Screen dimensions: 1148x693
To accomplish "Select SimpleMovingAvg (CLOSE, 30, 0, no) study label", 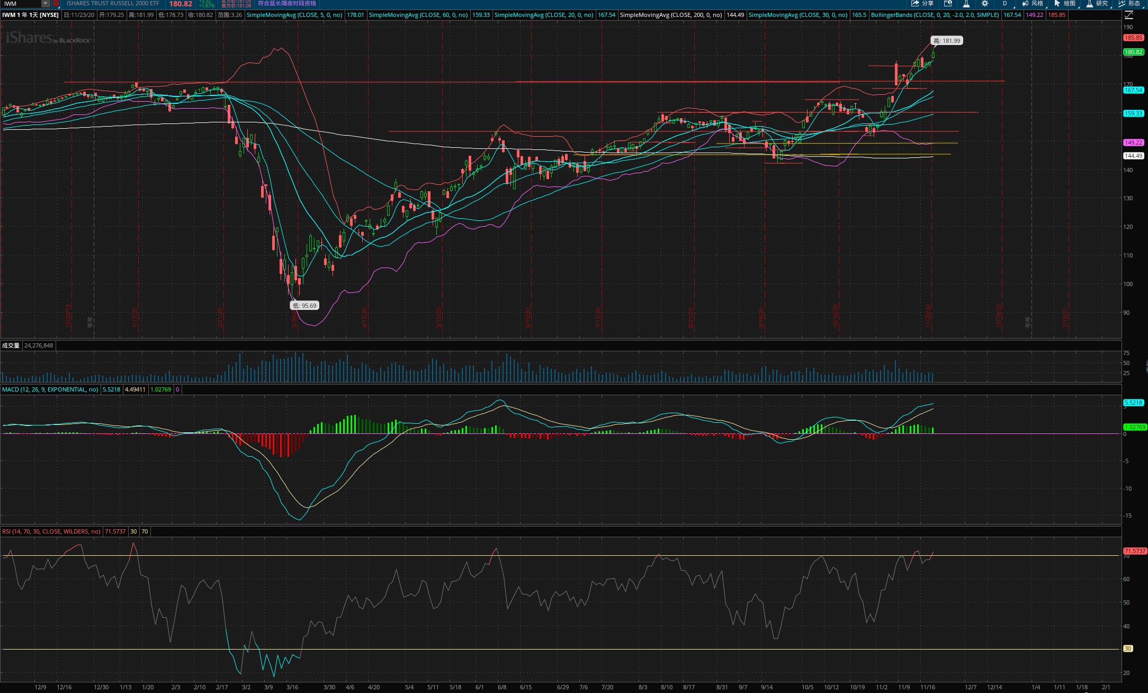I will [x=798, y=15].
